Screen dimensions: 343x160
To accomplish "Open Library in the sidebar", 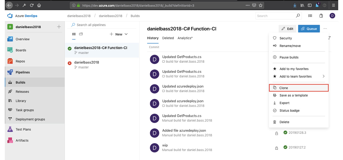I will click(35, 101).
